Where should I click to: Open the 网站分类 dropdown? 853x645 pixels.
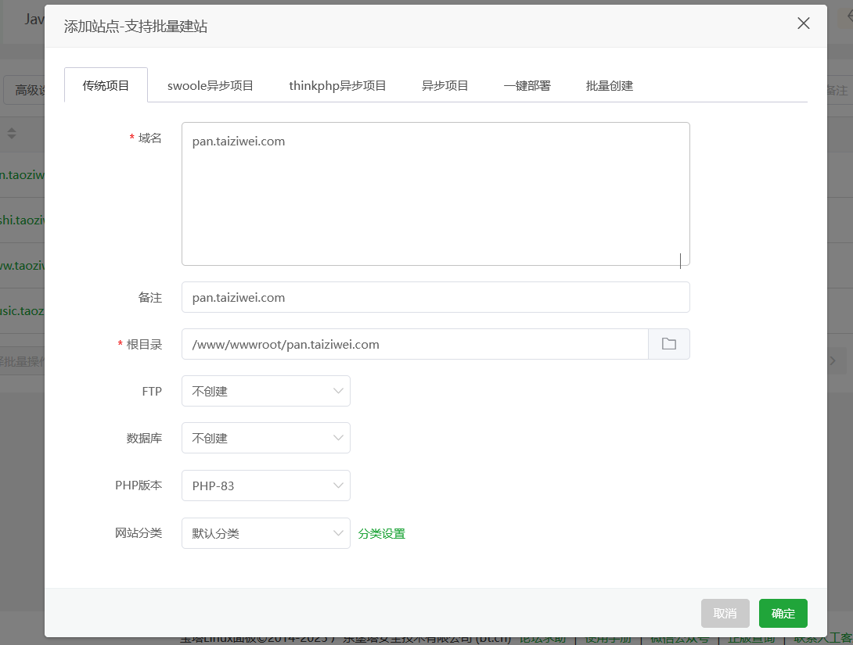coord(265,533)
